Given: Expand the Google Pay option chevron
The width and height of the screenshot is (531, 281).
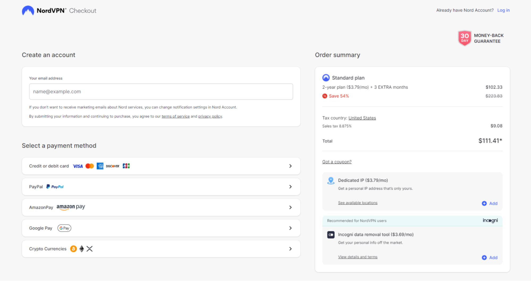Looking at the screenshot, I should [290, 228].
